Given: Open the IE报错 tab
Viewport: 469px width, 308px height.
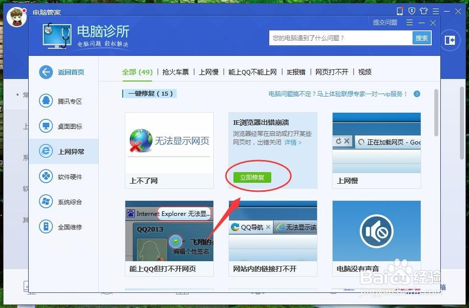Looking at the screenshot, I should pos(295,72).
